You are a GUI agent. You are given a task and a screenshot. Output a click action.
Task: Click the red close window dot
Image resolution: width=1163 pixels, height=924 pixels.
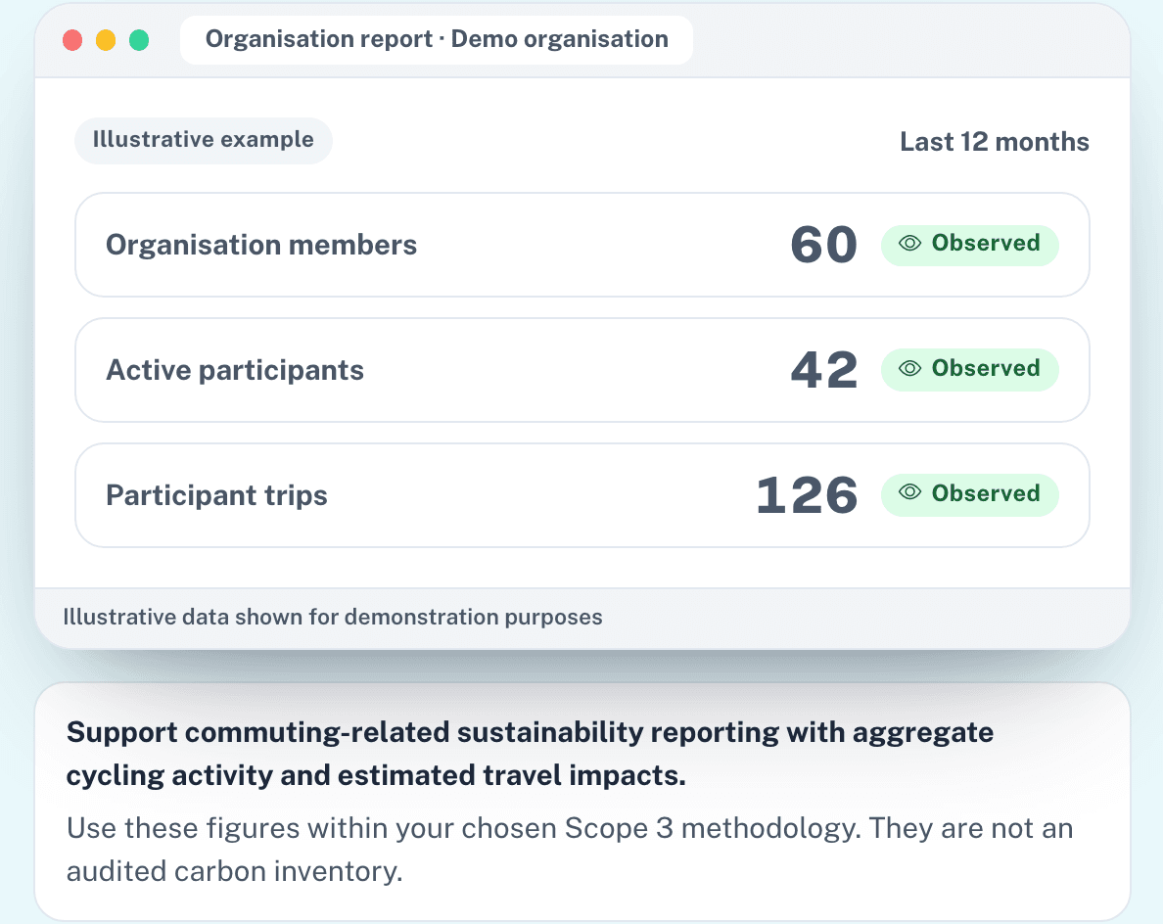click(x=72, y=40)
